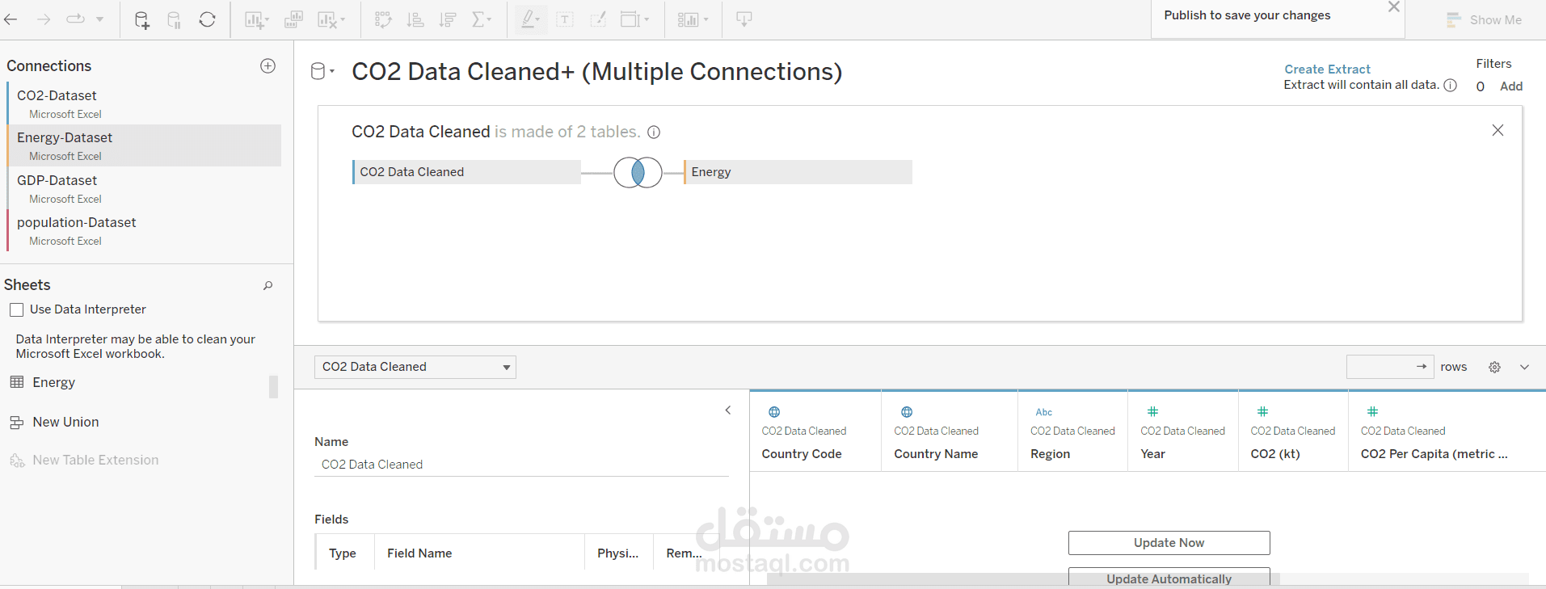The height and width of the screenshot is (589, 1546).
Task: Open the Show Me panel
Action: click(1484, 19)
